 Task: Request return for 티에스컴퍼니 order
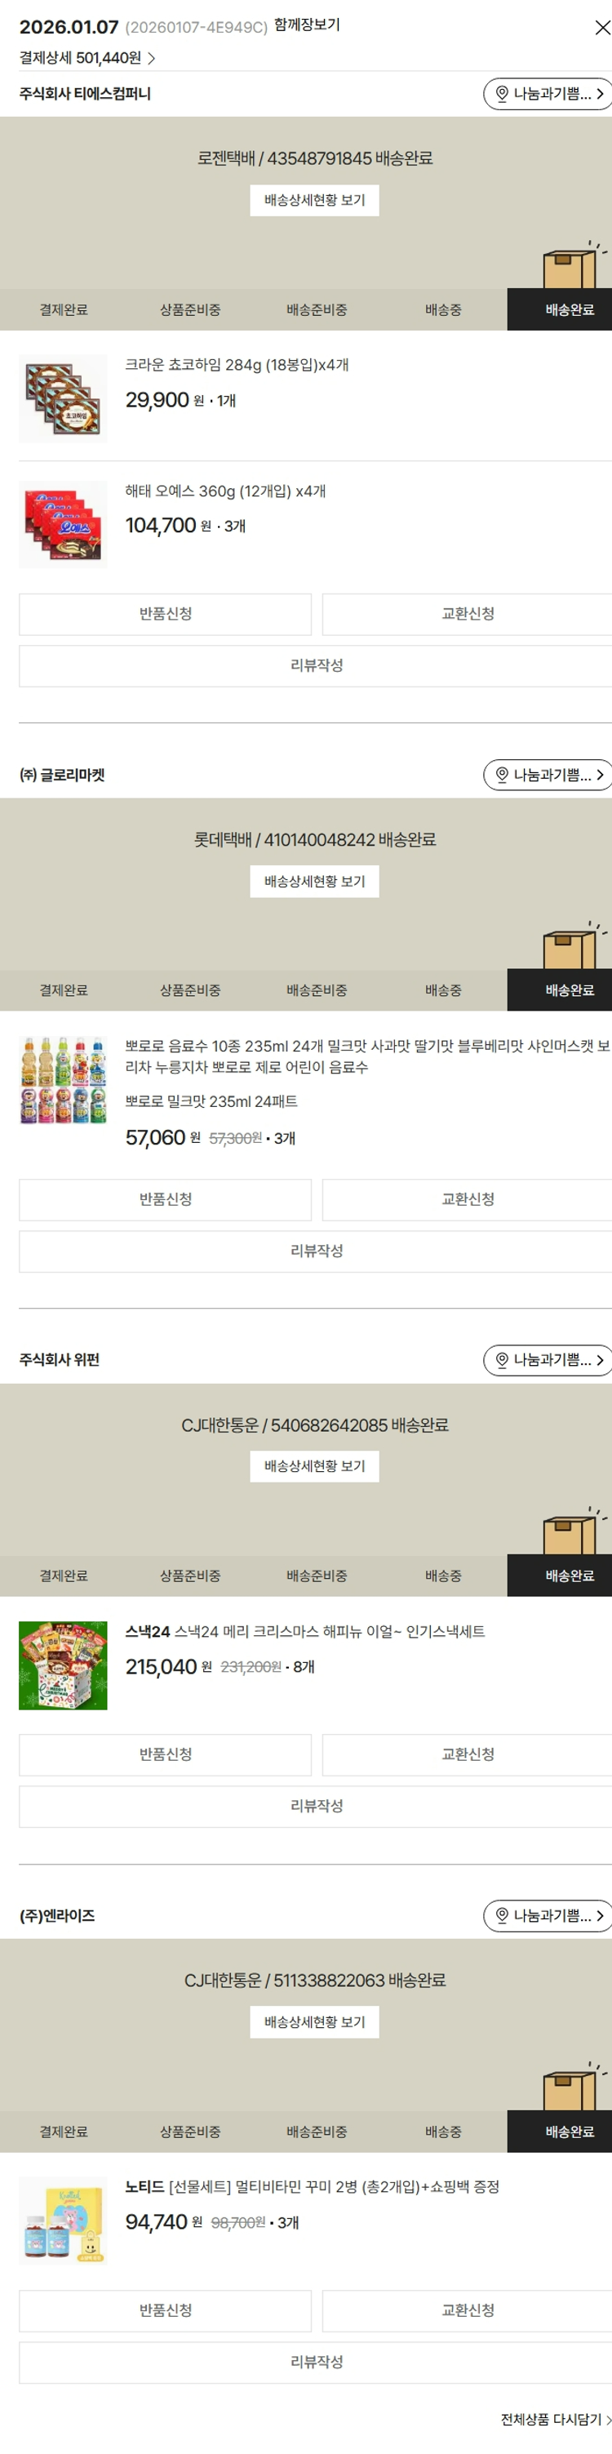[x=165, y=615]
